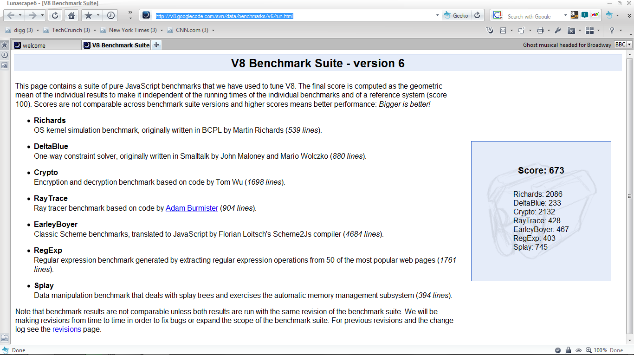Screen dimensions: 634x355
Task: Expand the digg (3) feed dropdown
Action: click(x=38, y=30)
